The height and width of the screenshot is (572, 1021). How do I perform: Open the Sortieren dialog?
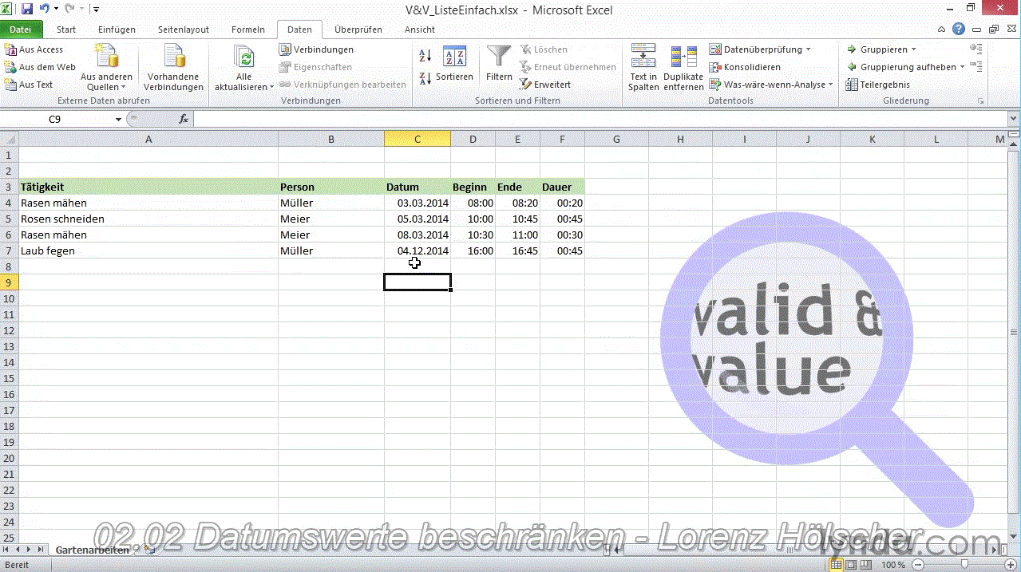point(454,64)
